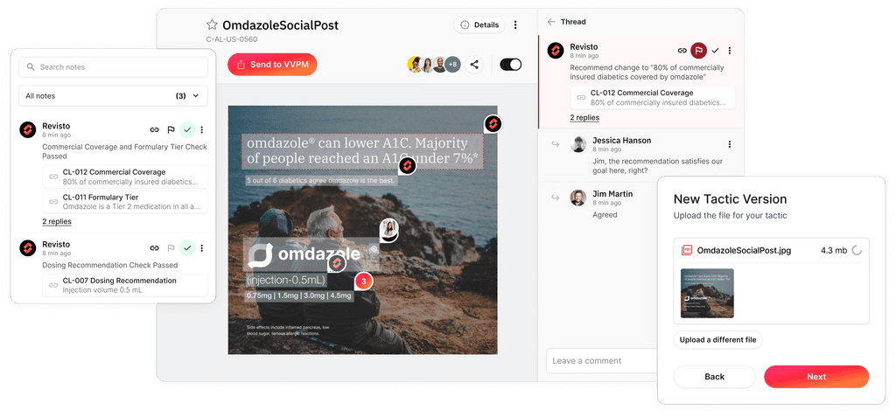896x417 pixels.
Task: Expand the All notes filter dropdown
Action: [x=113, y=96]
